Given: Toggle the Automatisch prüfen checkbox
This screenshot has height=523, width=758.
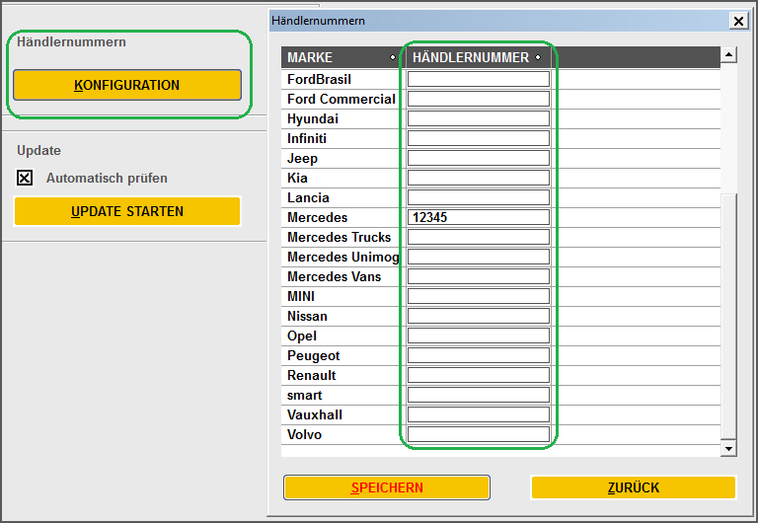Looking at the screenshot, I should pos(26,179).
